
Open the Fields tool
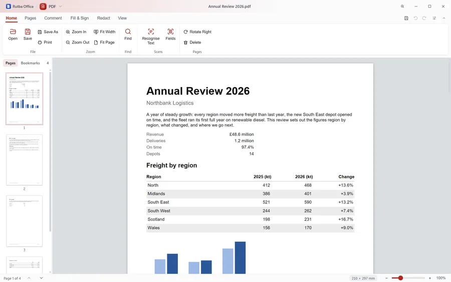(x=170, y=35)
